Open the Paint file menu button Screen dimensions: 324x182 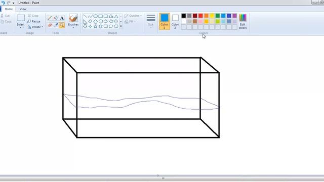(1, 9)
